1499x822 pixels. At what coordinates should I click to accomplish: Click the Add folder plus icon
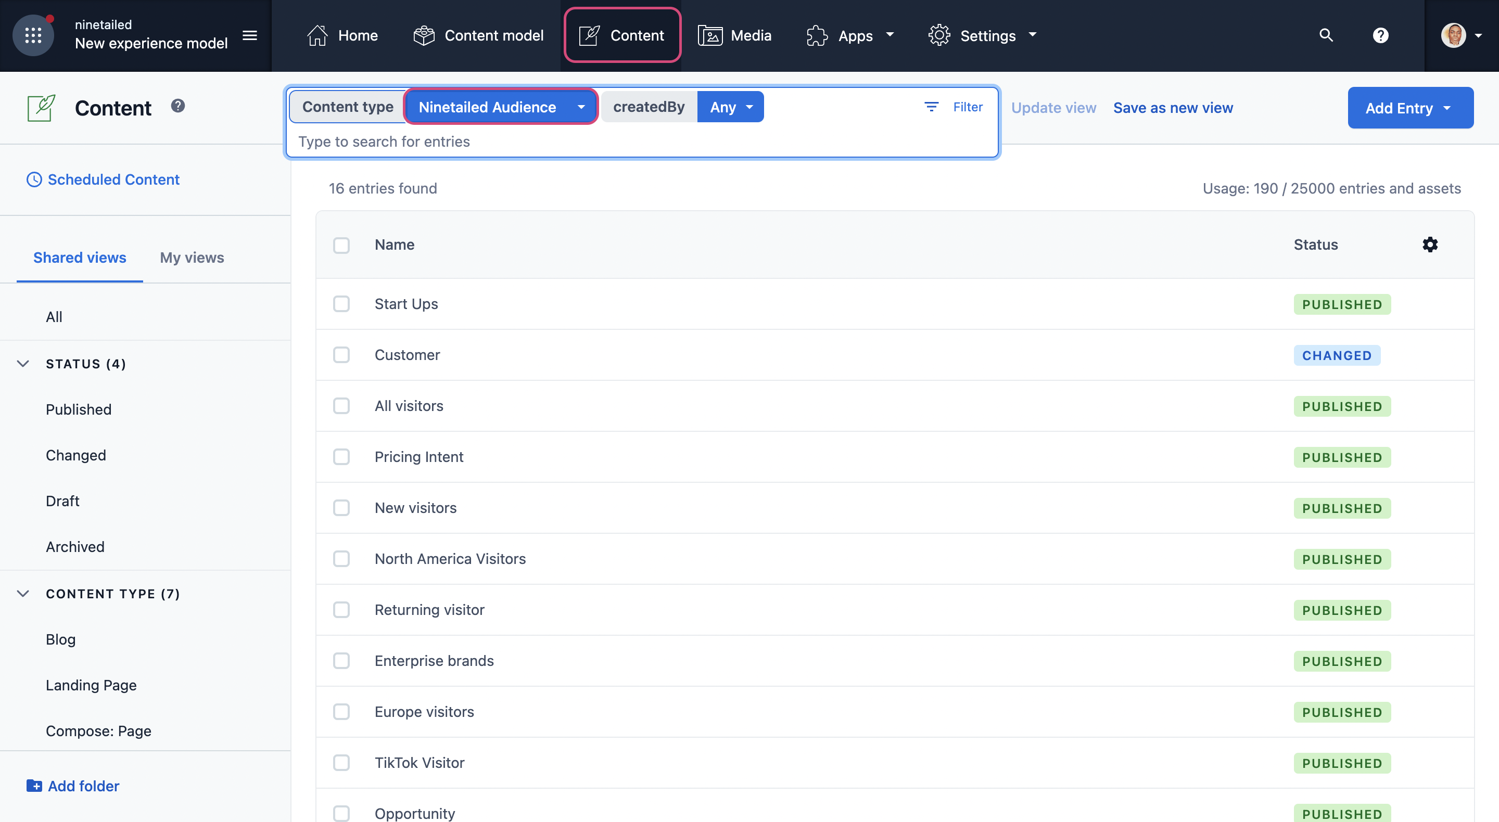coord(34,786)
